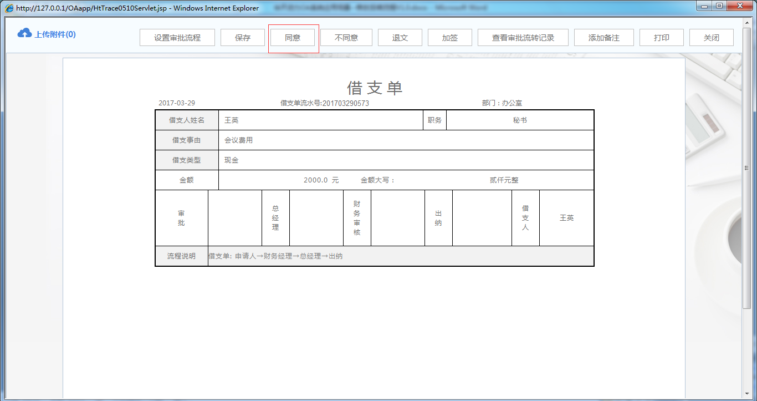Open 设置审批流程 to configure approval workflow
This screenshot has width=757, height=401.
pyautogui.click(x=177, y=37)
